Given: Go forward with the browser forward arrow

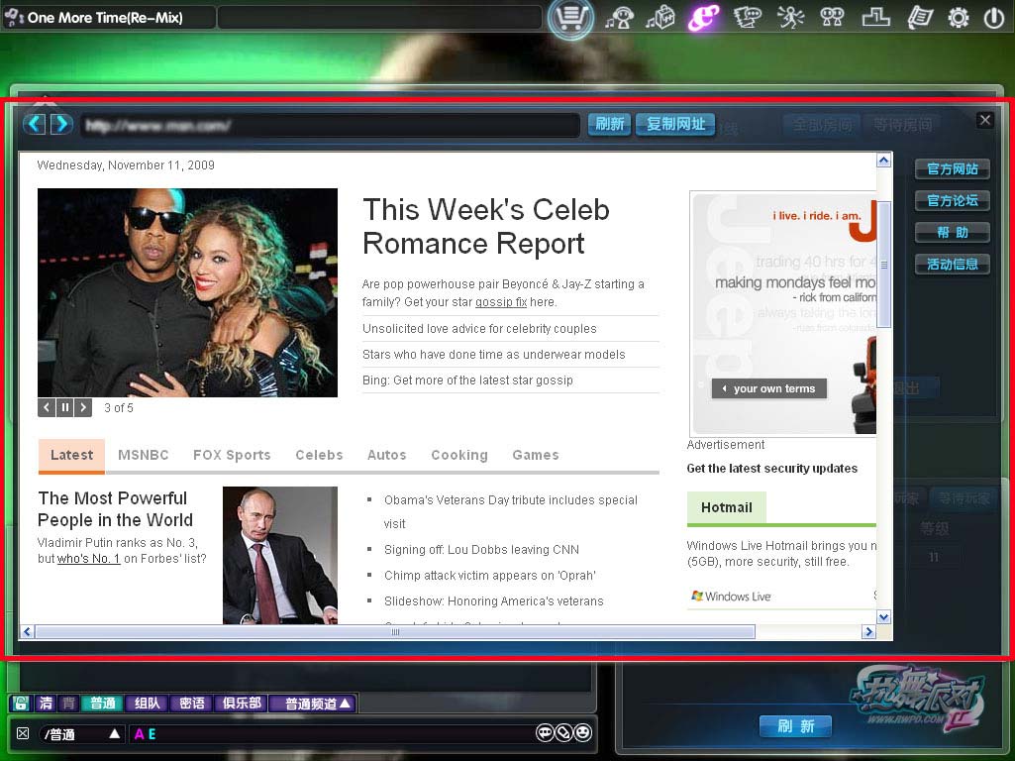Looking at the screenshot, I should click(x=61, y=124).
